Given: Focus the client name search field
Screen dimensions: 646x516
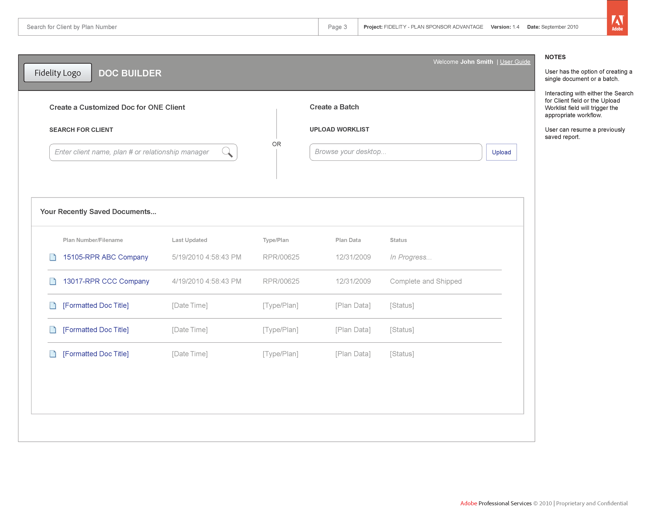Looking at the screenshot, I should [132, 152].
